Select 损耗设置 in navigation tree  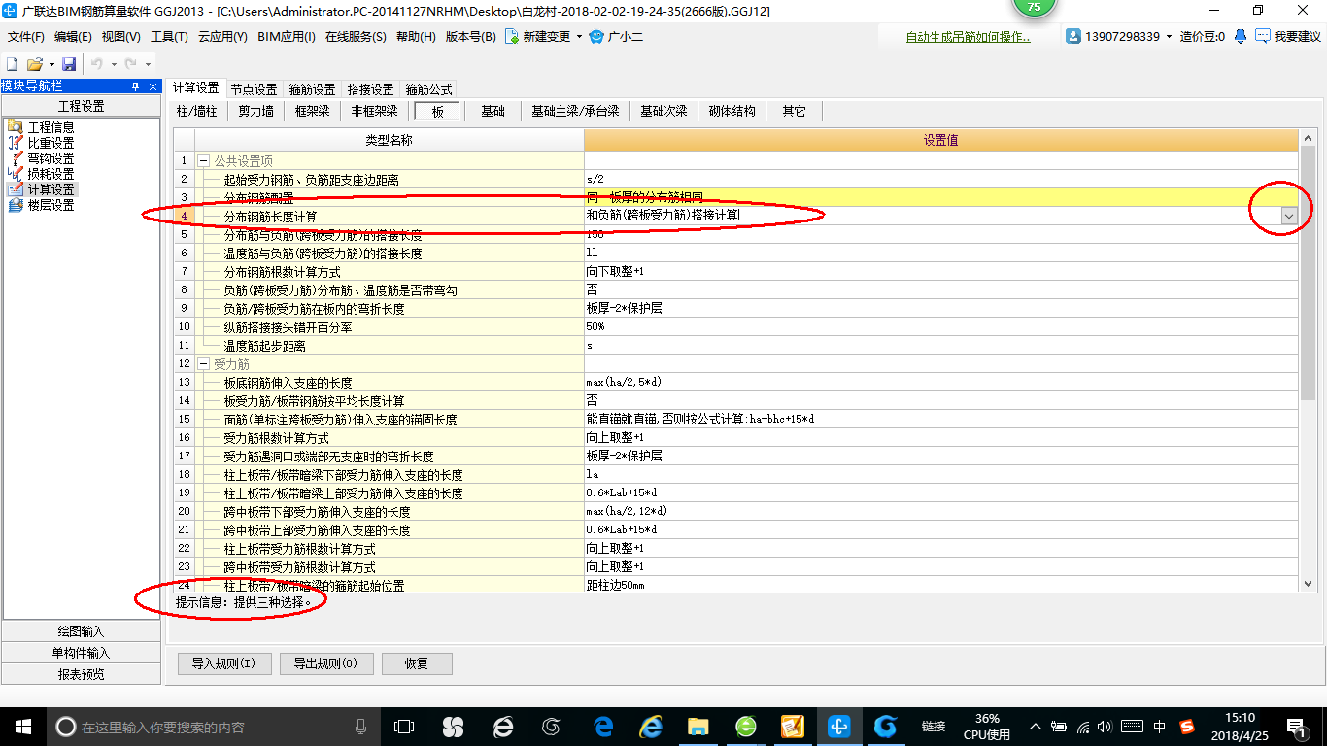tap(51, 174)
